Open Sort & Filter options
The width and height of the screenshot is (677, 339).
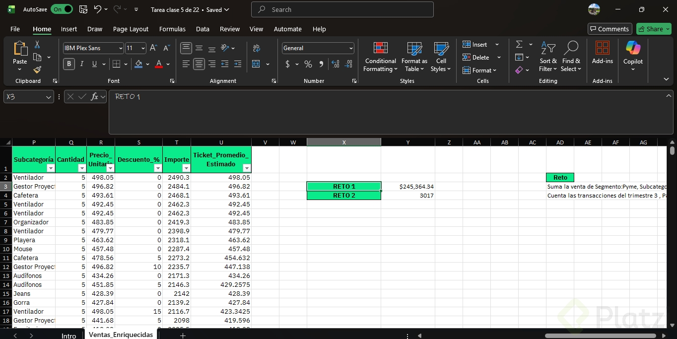coord(548,57)
